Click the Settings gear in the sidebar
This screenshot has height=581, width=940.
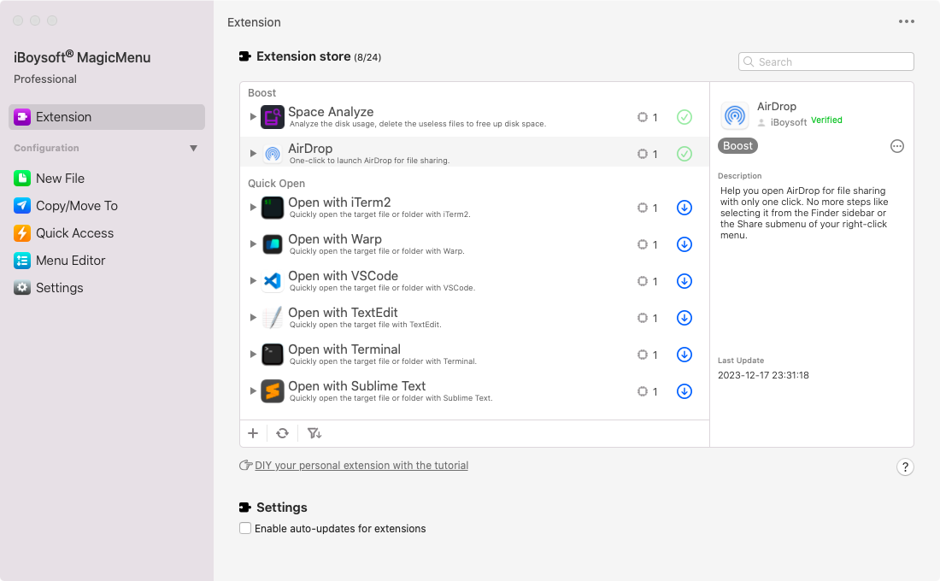[x=21, y=288]
